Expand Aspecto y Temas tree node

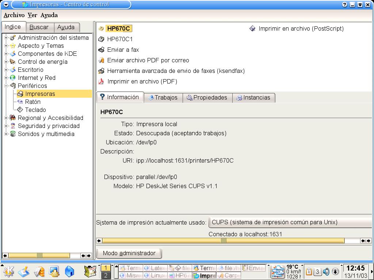coord(6,46)
